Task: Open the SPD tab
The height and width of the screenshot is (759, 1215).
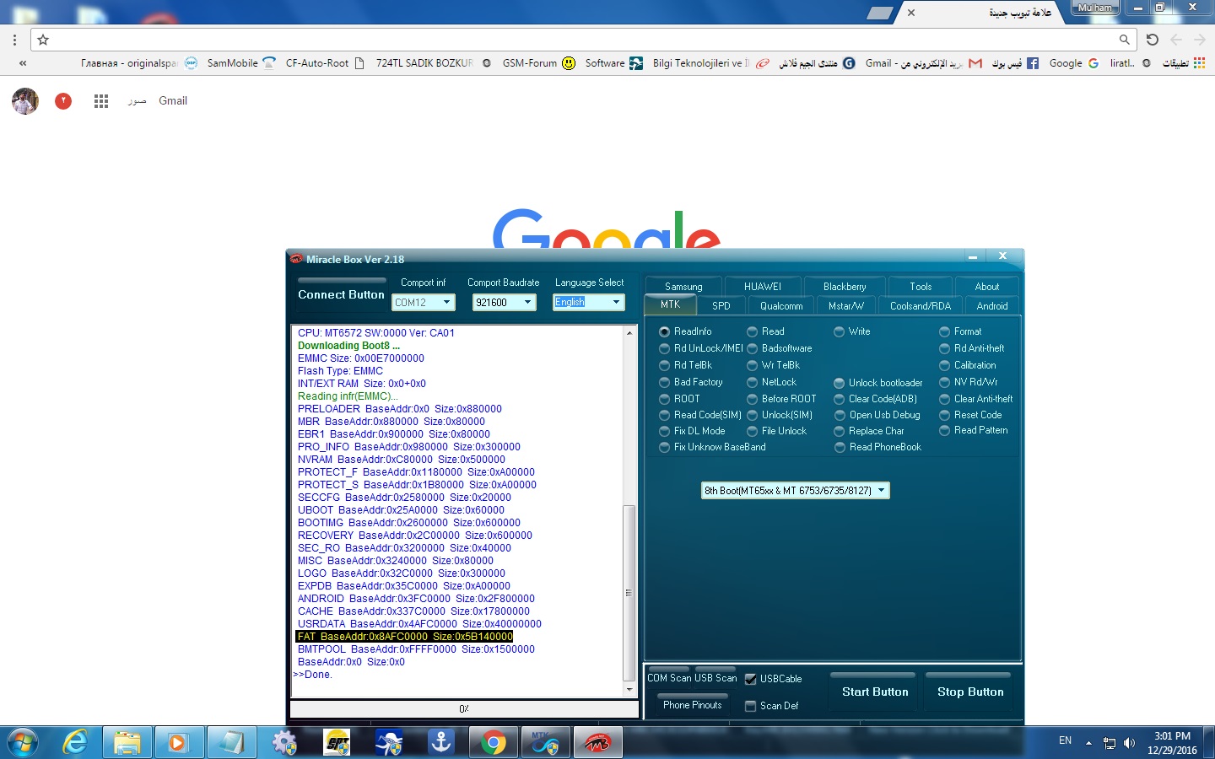Action: tap(721, 306)
